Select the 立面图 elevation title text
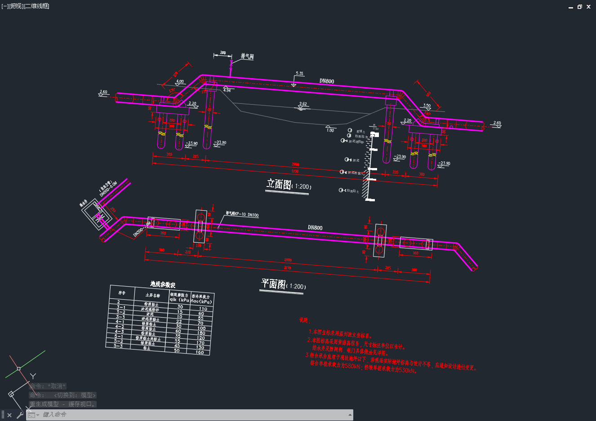The height and width of the screenshot is (421, 596). pyautogui.click(x=279, y=184)
